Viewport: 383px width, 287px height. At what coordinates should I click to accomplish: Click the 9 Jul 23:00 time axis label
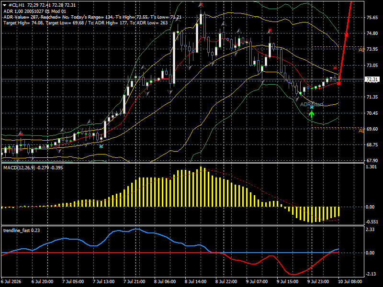[318, 282]
